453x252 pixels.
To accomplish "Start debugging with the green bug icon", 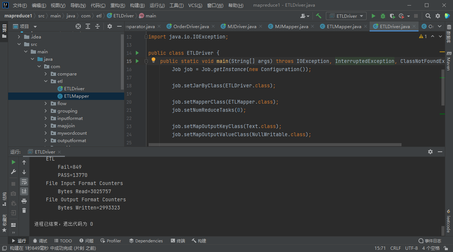I will point(383,16).
